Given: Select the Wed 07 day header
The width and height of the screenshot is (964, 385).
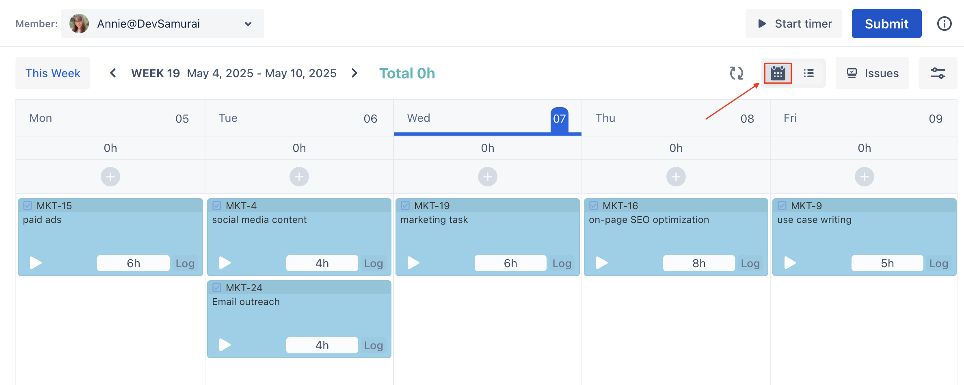Looking at the screenshot, I should click(x=487, y=118).
